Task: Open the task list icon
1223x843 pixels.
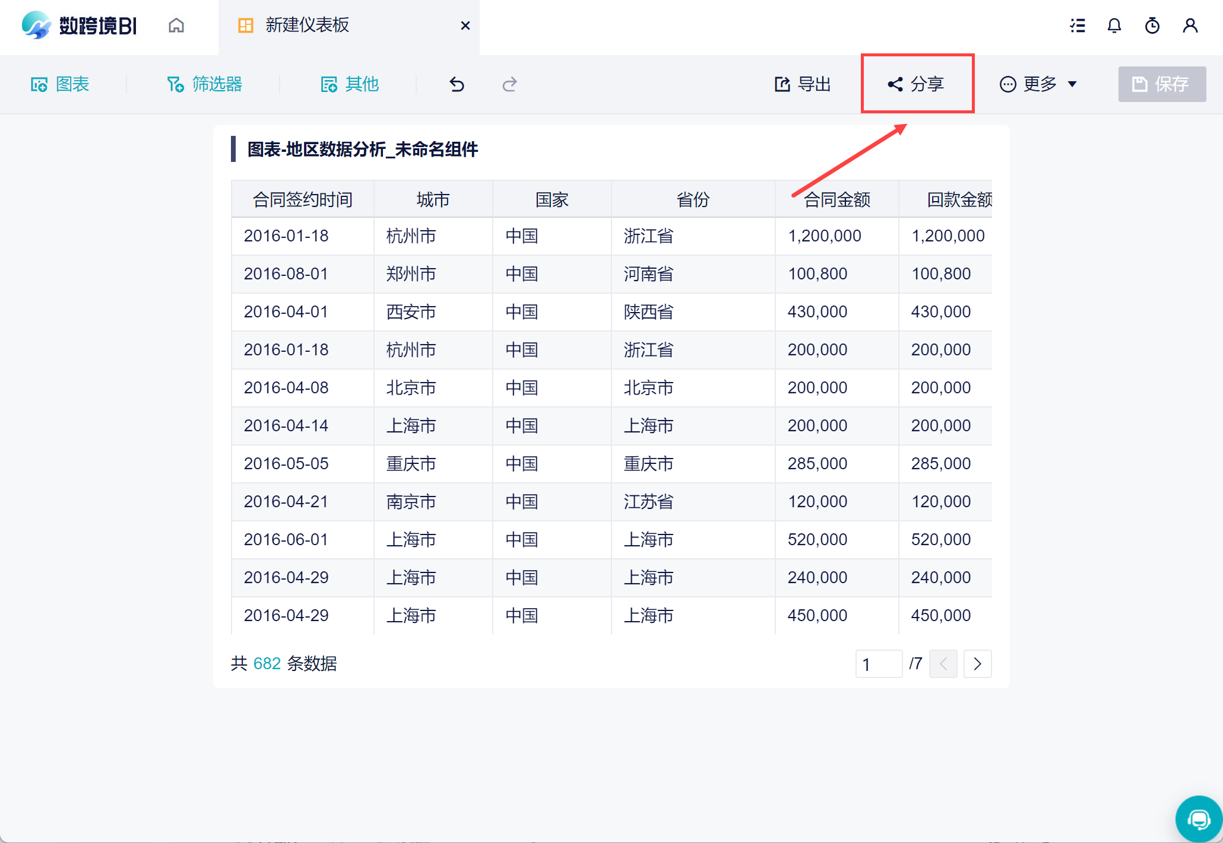Action: coord(1078,26)
